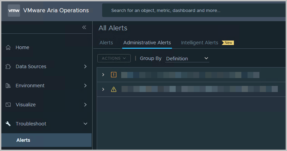Expand the Environment menu chevron
Viewport: 287px width, 151px height.
tap(85, 86)
